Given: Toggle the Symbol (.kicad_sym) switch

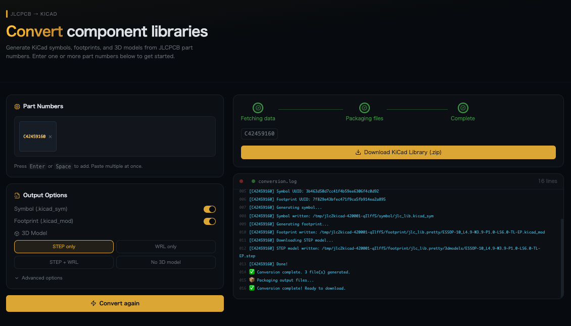Looking at the screenshot, I should pos(209,209).
